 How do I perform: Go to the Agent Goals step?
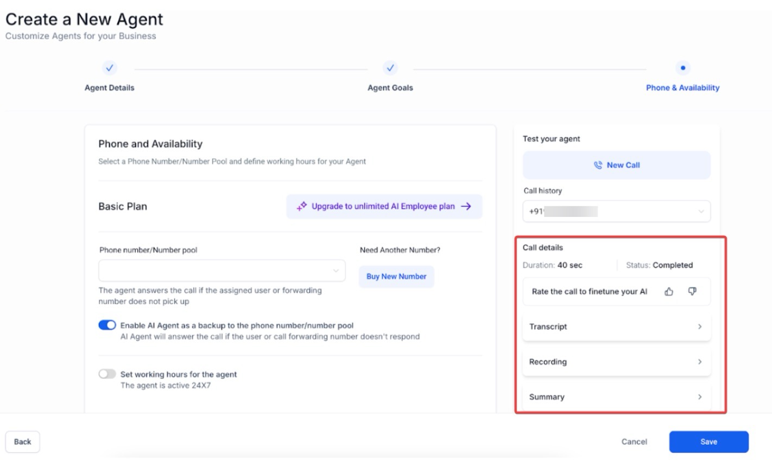pyautogui.click(x=390, y=87)
